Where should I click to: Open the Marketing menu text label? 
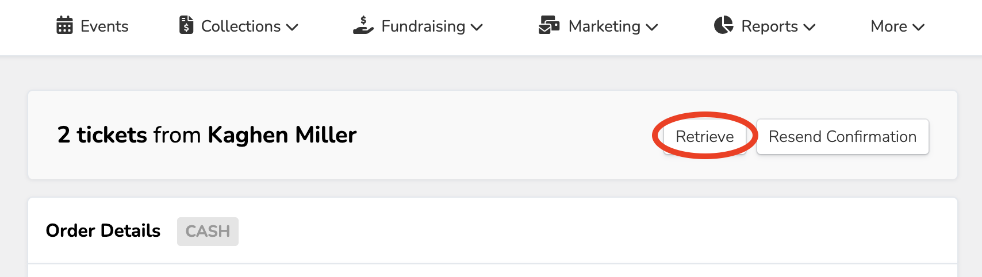604,26
